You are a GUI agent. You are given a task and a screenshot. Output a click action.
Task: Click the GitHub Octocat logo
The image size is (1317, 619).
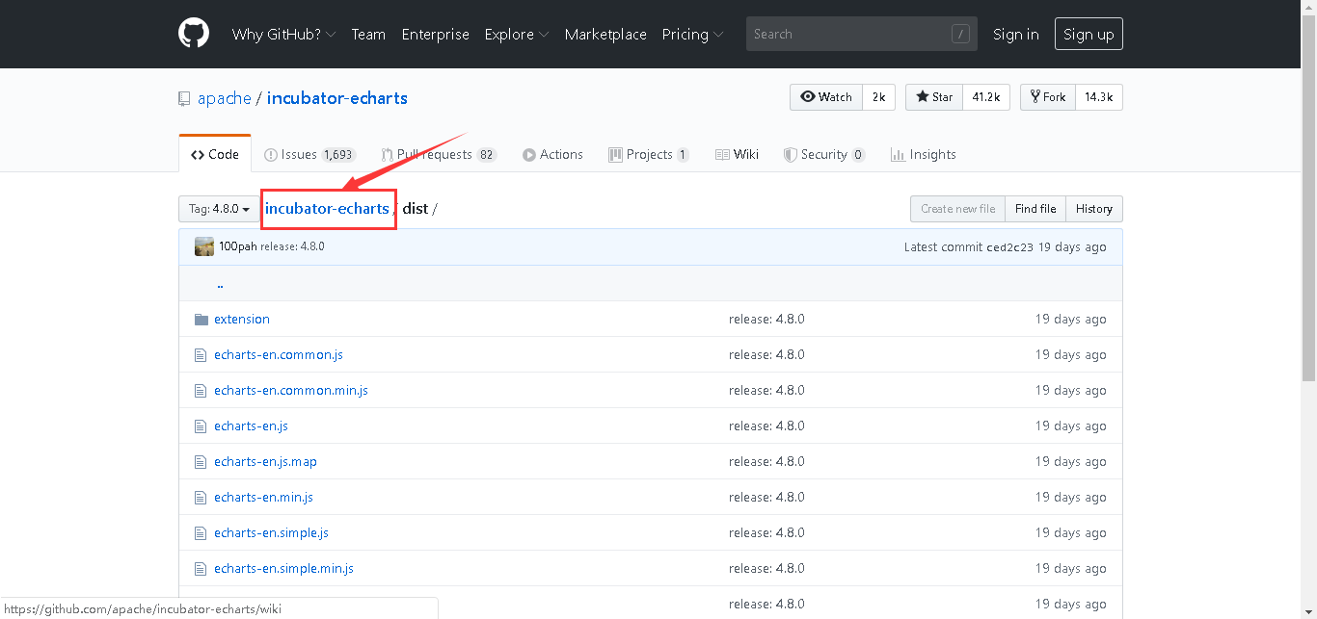coord(194,34)
